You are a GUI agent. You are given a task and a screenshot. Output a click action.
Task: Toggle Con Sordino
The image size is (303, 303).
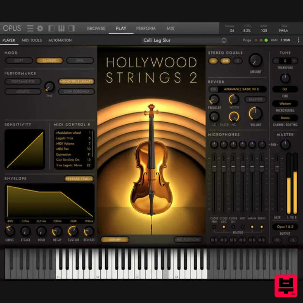77,91
